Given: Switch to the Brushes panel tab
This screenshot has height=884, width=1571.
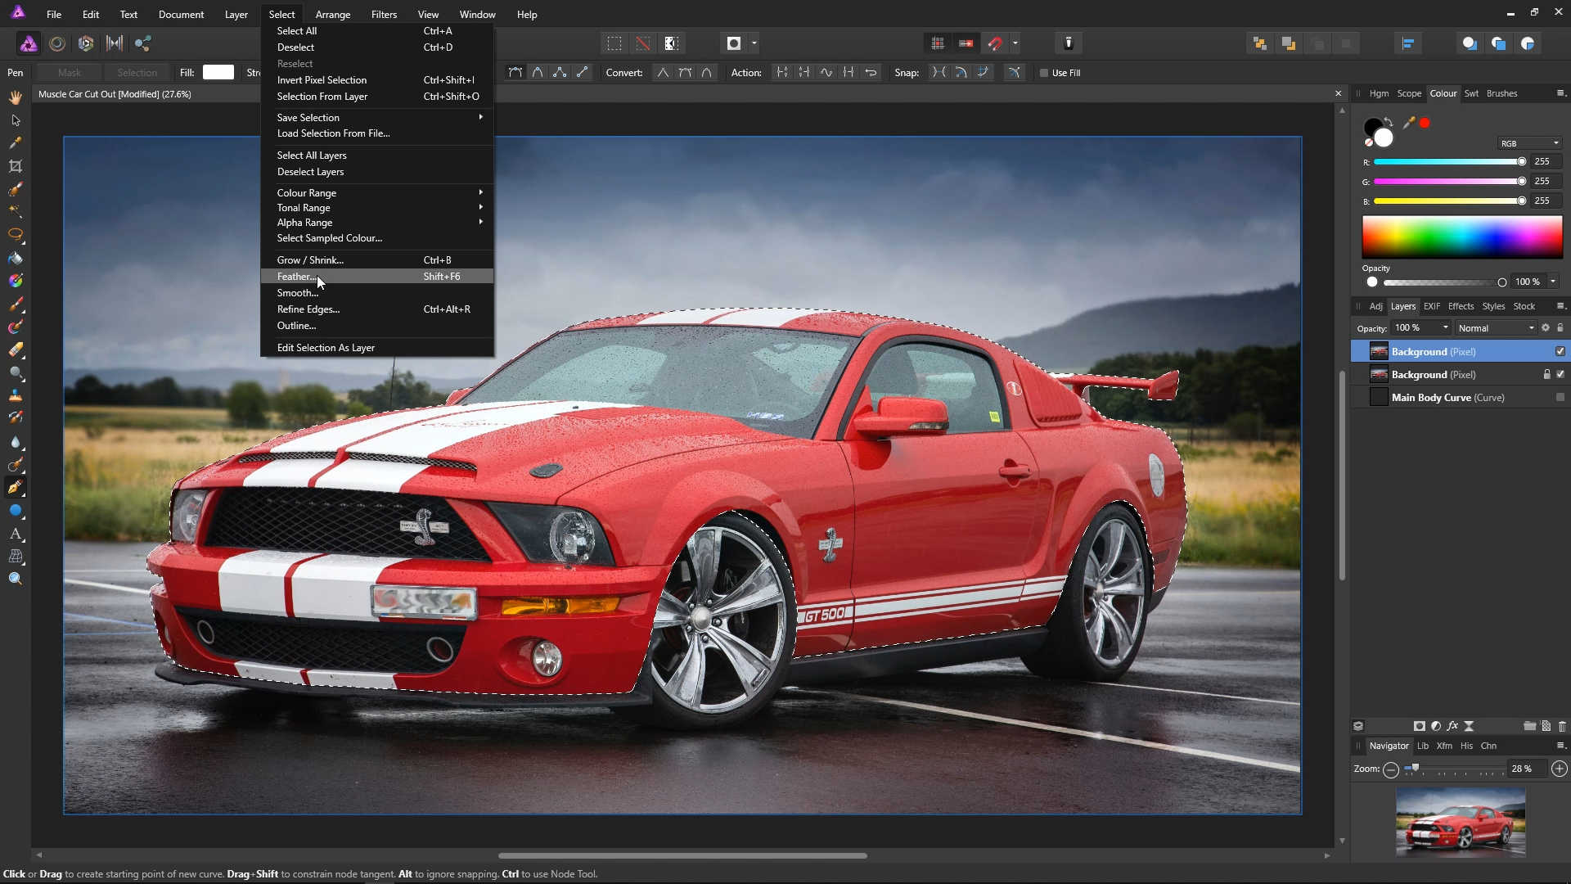Looking at the screenshot, I should (x=1501, y=93).
